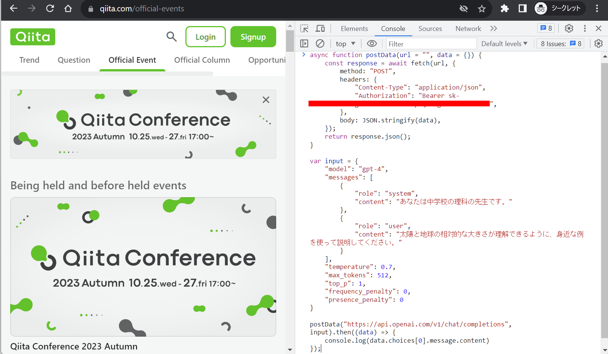
Task: Create a live expression with the eye icon
Action: coord(372,43)
